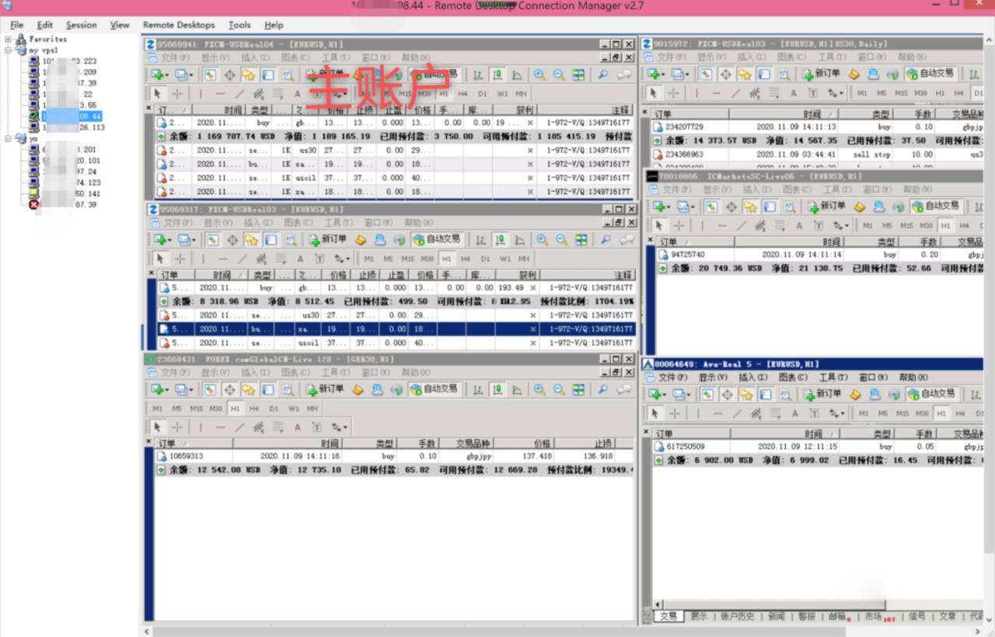Switch to 账户历史 tab in bottom terminal

tap(738, 616)
